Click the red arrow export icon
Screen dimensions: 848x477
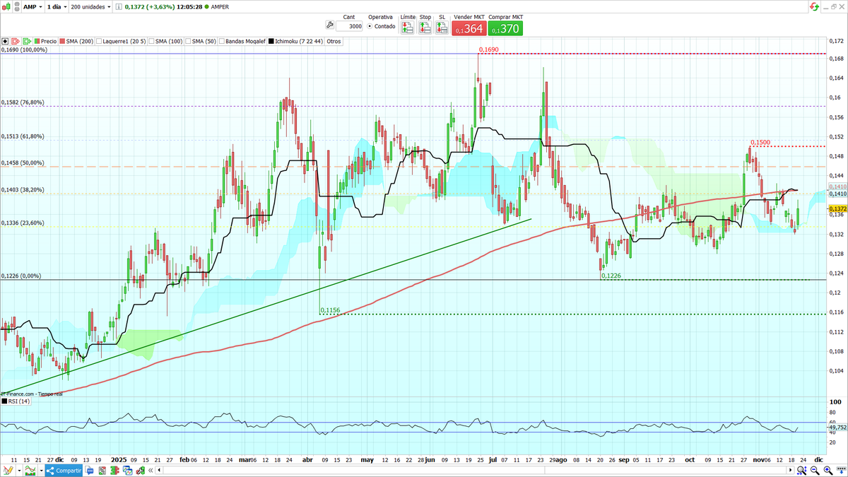(x=17, y=41)
